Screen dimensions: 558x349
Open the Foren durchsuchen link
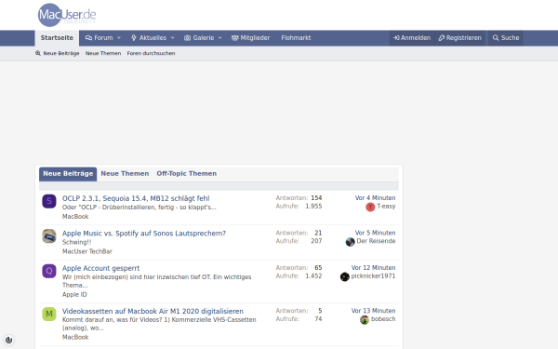click(x=151, y=53)
